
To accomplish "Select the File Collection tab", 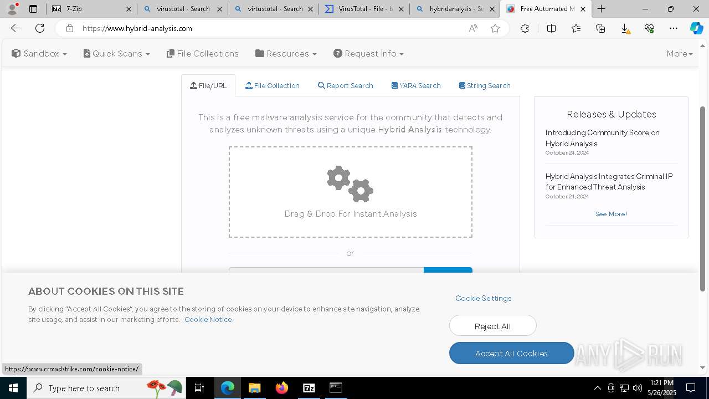I will pos(273,85).
